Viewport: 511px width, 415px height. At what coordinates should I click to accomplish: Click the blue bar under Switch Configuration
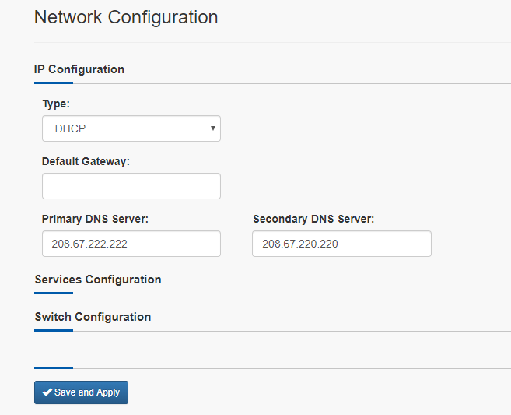[54, 330]
